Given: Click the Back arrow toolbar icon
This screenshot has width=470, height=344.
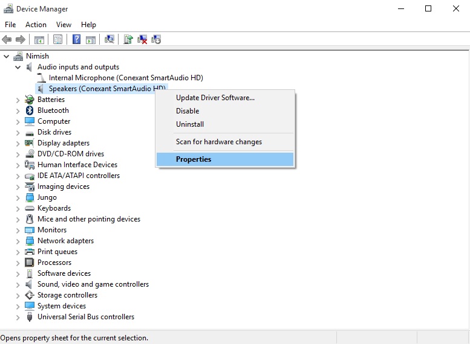Looking at the screenshot, I should (x=7, y=39).
